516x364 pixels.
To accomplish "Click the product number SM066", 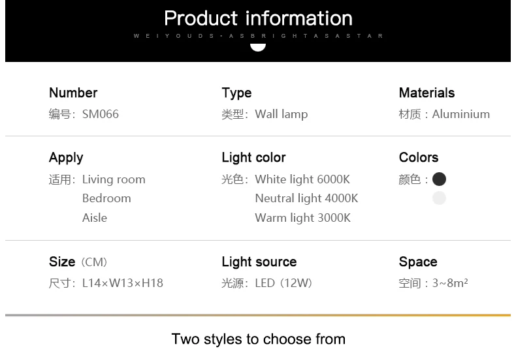I will [101, 114].
